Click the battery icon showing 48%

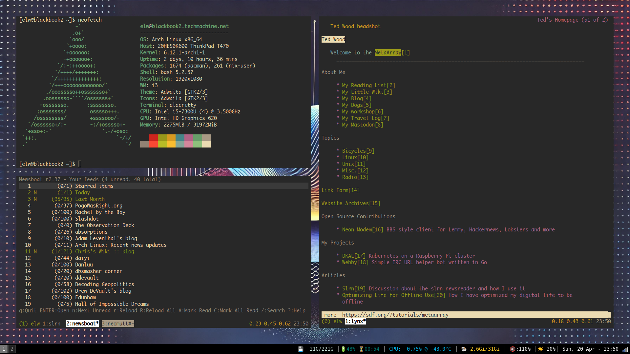343,349
